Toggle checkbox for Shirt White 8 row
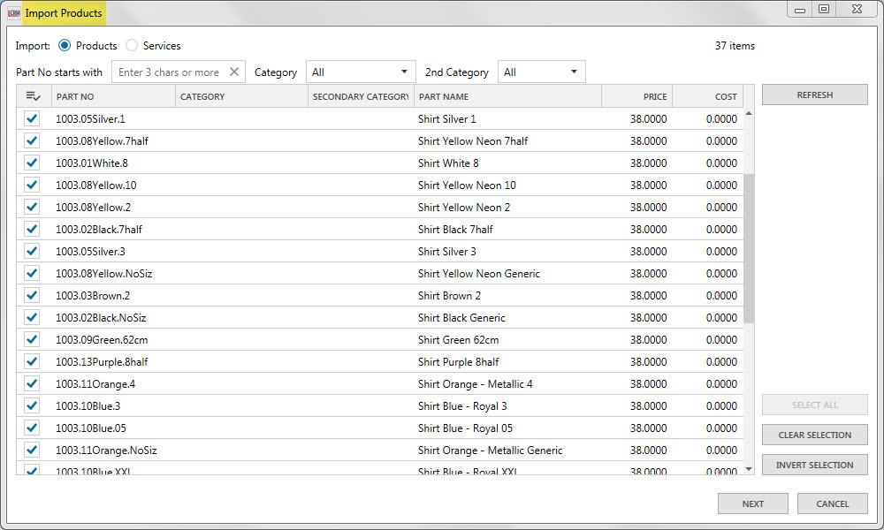 tap(33, 163)
